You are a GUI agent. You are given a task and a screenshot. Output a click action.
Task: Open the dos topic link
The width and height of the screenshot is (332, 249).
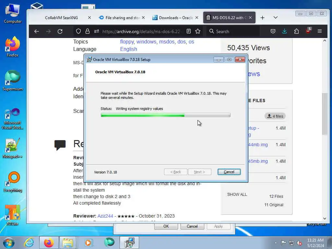coord(182,42)
